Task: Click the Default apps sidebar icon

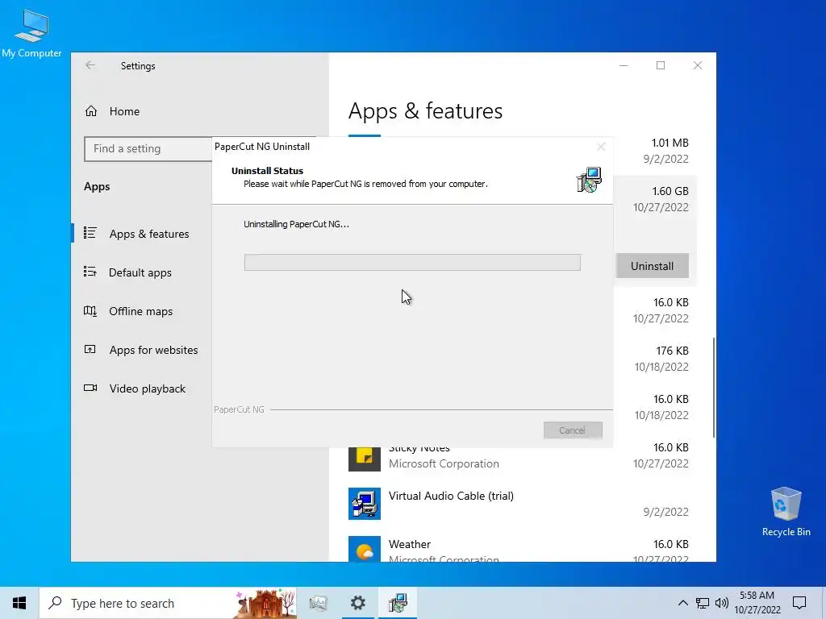Action: click(x=90, y=272)
